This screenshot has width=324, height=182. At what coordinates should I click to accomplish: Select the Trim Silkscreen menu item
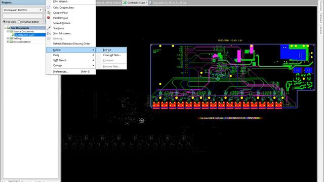(71, 33)
